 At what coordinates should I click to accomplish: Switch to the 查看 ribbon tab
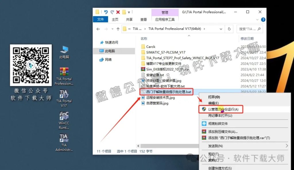tap(144, 19)
